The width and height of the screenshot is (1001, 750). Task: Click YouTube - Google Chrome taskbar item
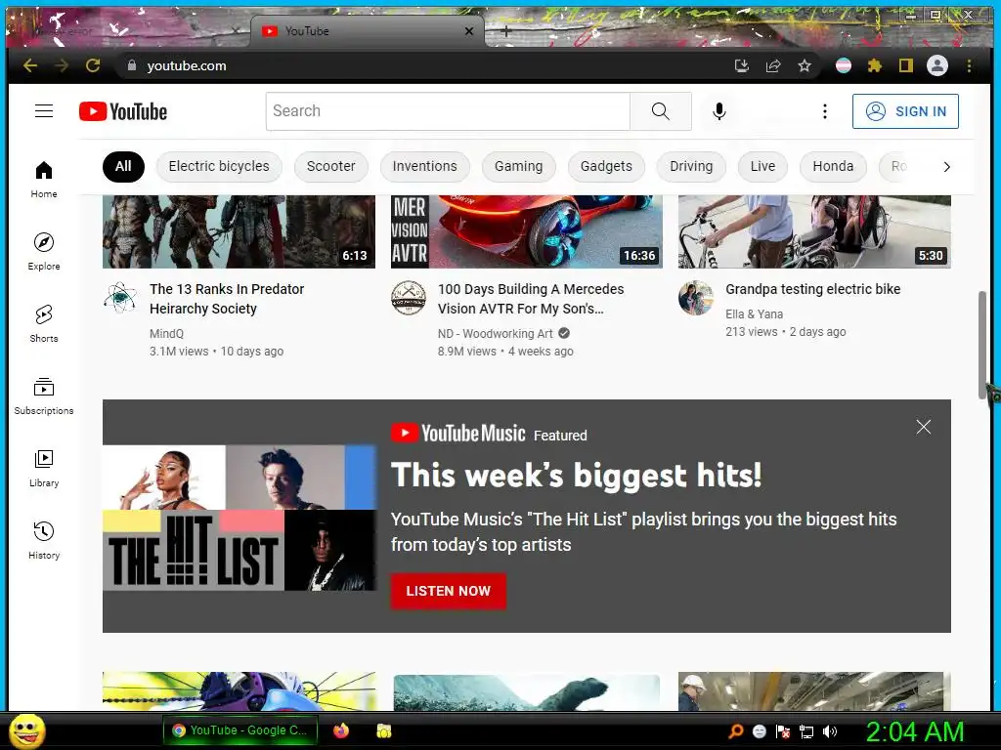tap(239, 730)
